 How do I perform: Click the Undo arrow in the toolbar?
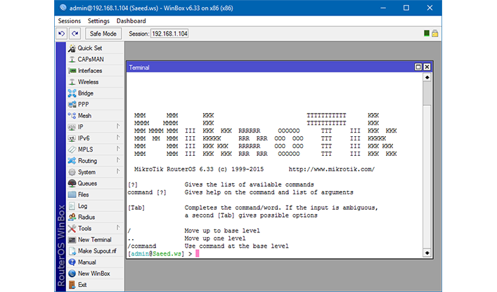(61, 33)
